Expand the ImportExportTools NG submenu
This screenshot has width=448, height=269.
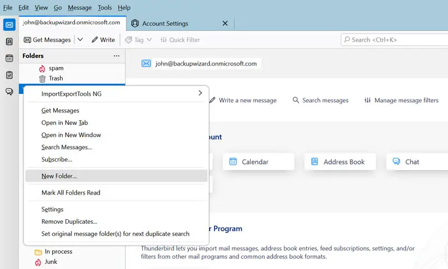200,93
